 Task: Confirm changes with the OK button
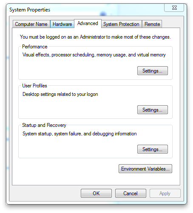point(96,193)
